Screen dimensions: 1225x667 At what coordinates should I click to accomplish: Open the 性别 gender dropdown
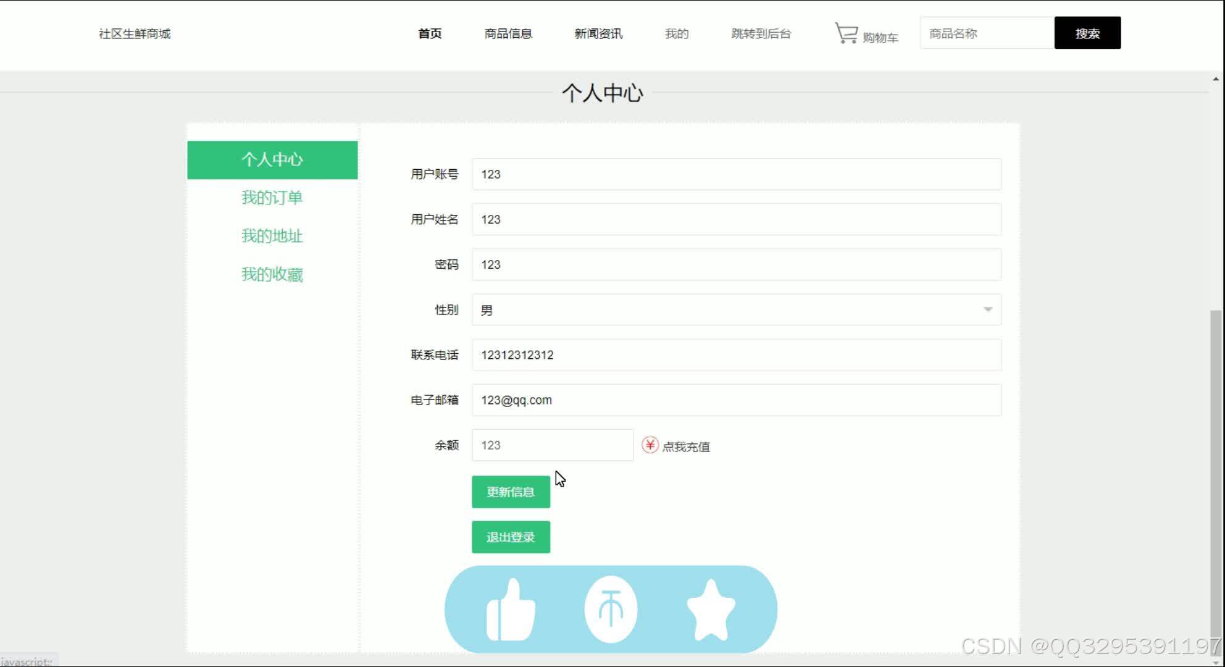point(736,310)
